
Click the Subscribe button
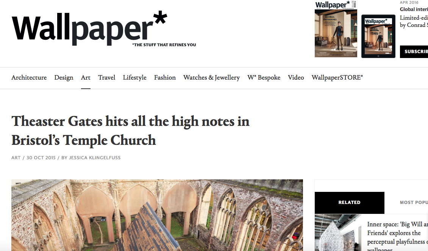[414, 52]
